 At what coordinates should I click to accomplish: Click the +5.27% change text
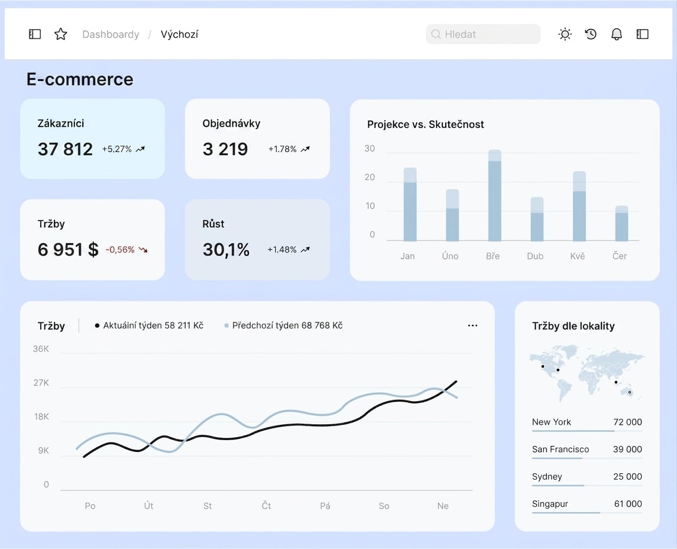tap(116, 149)
